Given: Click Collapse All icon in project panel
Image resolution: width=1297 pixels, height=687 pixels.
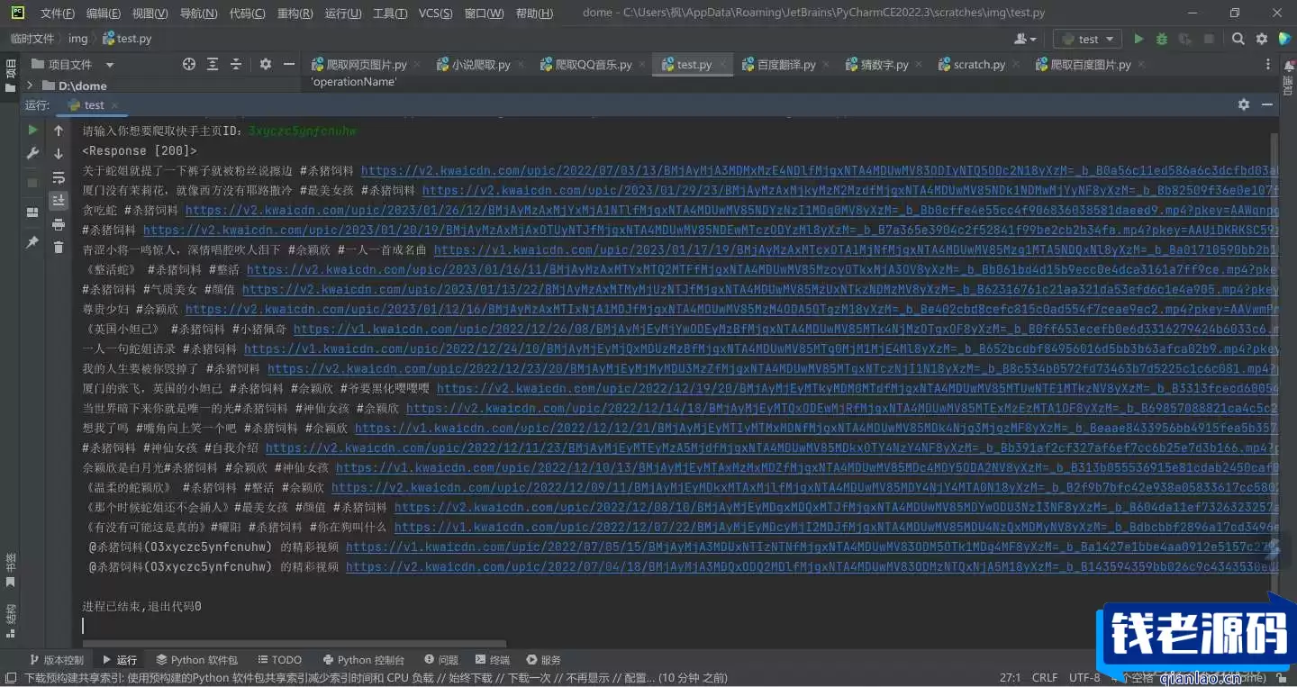Looking at the screenshot, I should (236, 64).
